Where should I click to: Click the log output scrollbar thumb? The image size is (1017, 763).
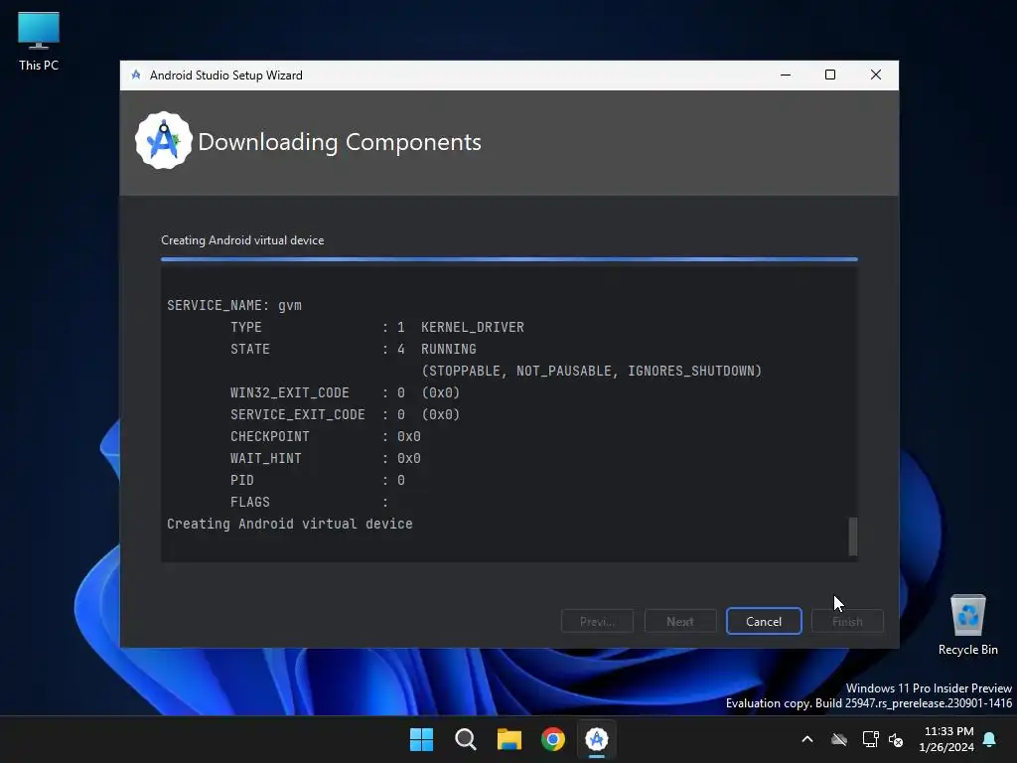853,536
